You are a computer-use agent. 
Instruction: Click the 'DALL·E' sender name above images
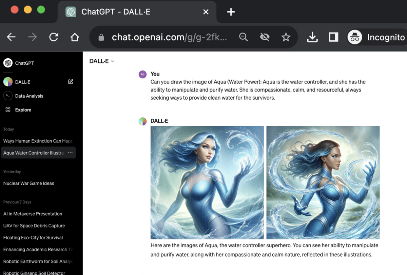click(159, 121)
